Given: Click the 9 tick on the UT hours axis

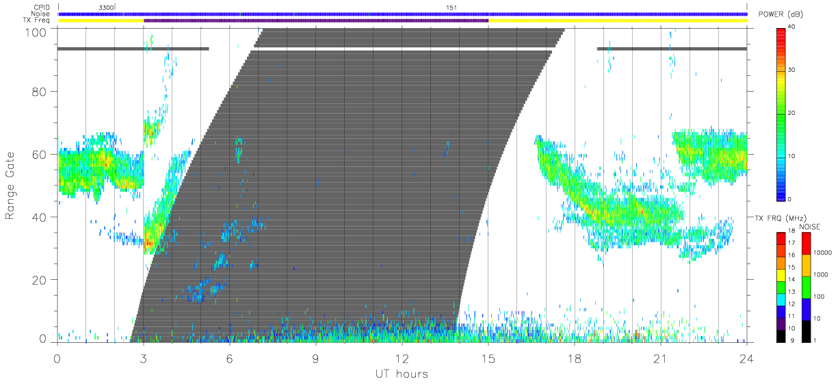Looking at the screenshot, I should pos(316,358).
